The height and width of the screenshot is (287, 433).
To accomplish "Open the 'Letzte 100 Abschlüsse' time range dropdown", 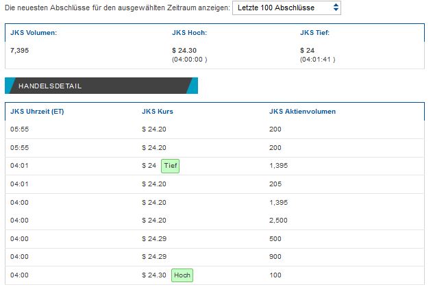I will (x=286, y=8).
